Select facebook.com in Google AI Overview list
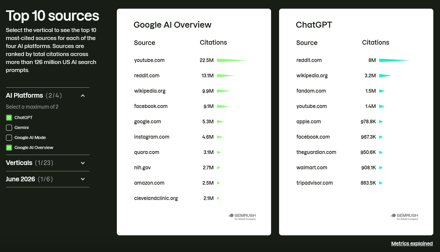 [151, 106]
